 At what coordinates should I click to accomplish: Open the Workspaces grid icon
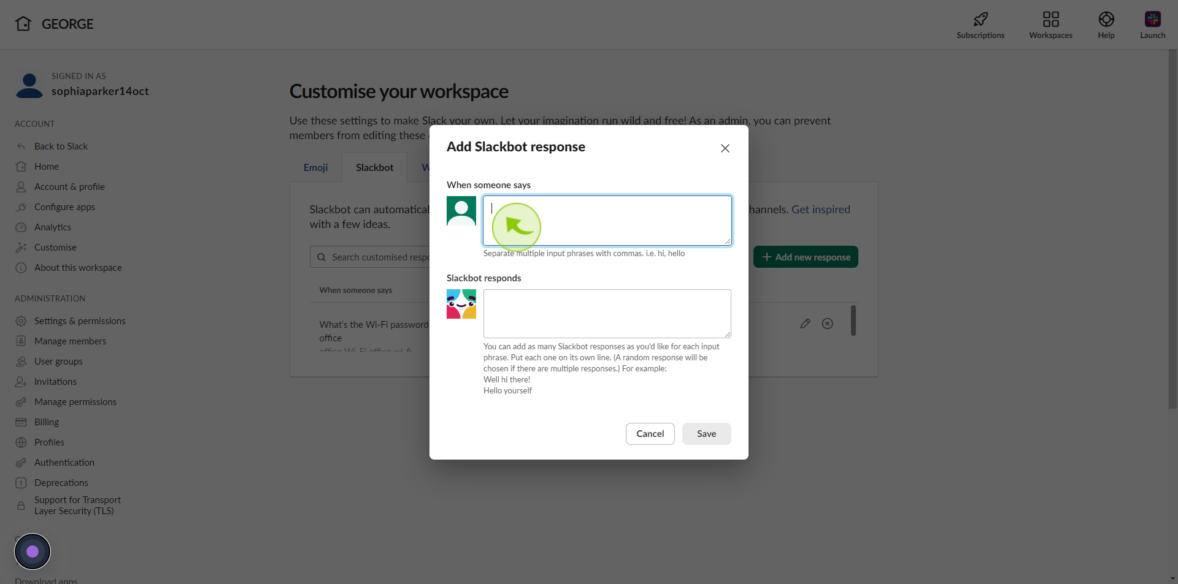pyautogui.click(x=1050, y=19)
